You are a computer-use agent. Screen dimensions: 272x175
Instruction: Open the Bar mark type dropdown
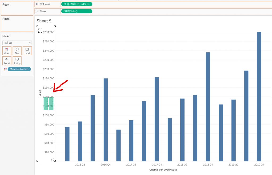click(17, 43)
